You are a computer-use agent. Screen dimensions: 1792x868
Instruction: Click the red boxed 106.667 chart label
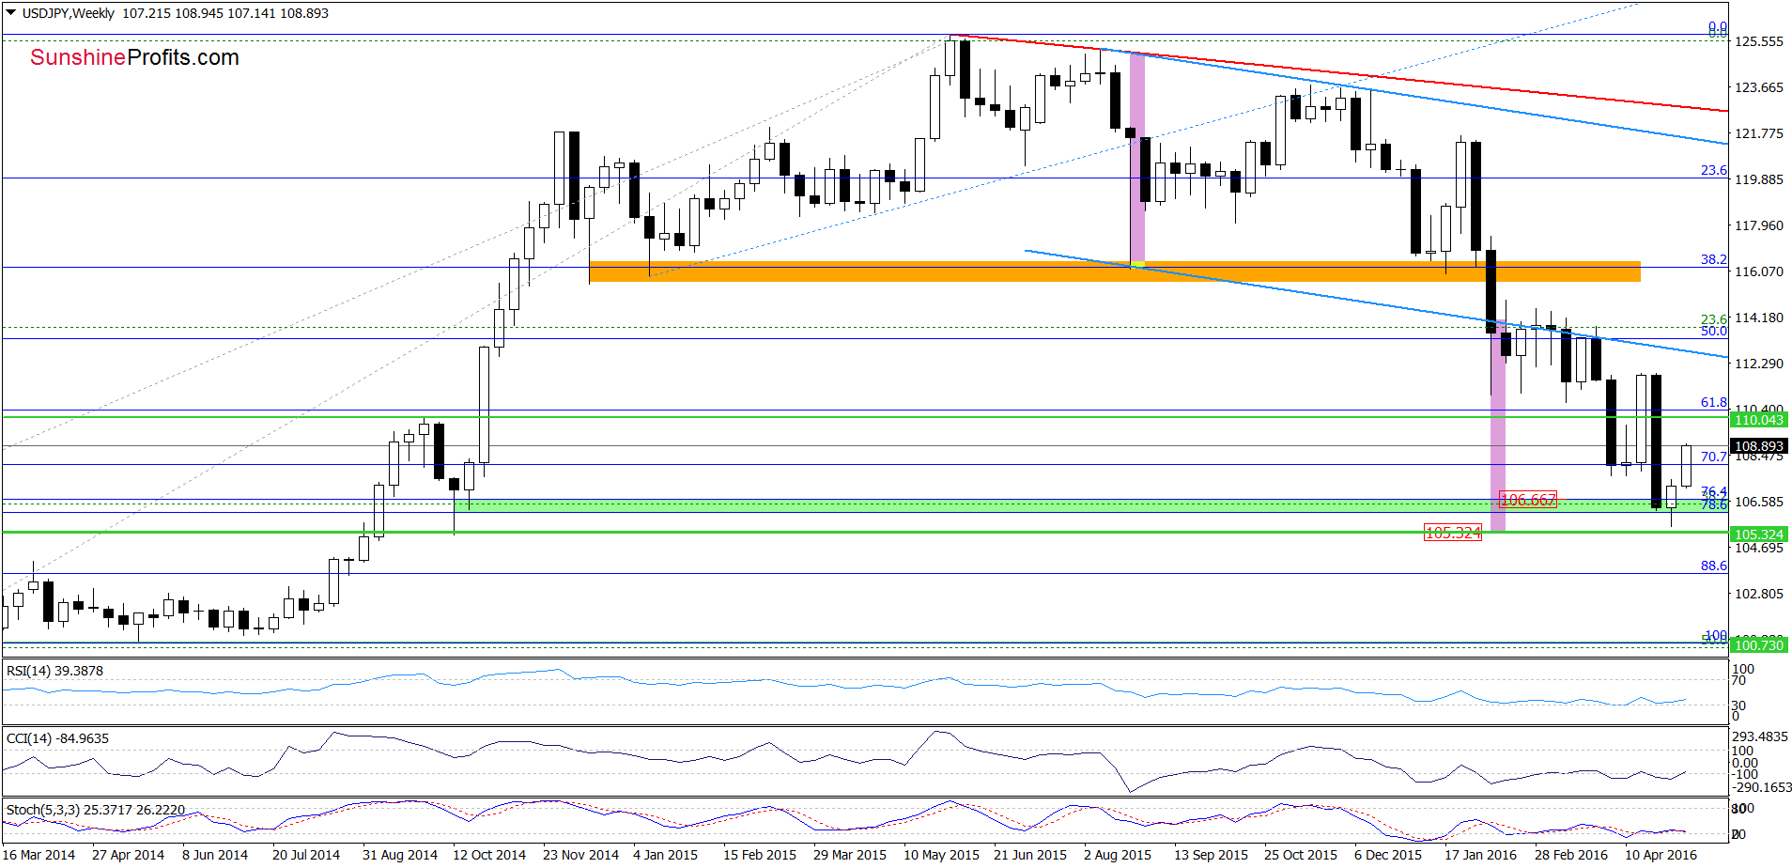coord(1528,500)
